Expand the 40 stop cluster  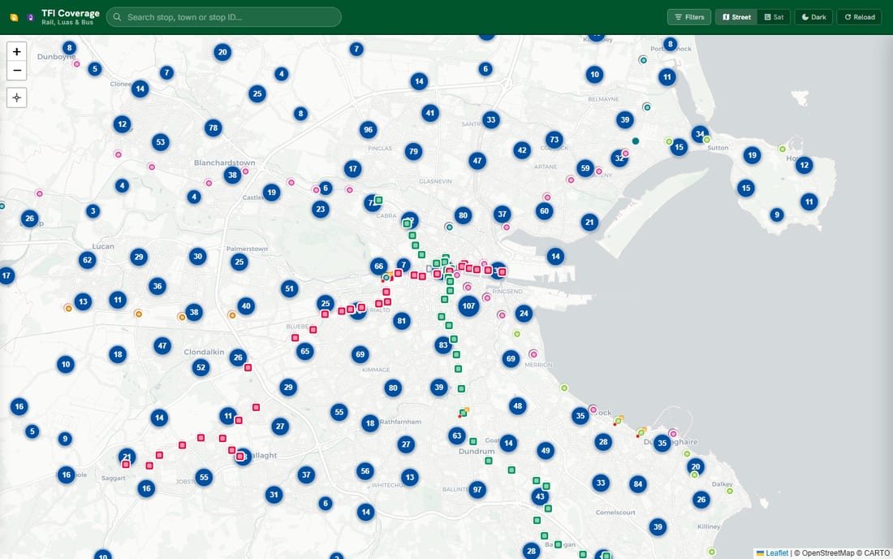[246, 306]
